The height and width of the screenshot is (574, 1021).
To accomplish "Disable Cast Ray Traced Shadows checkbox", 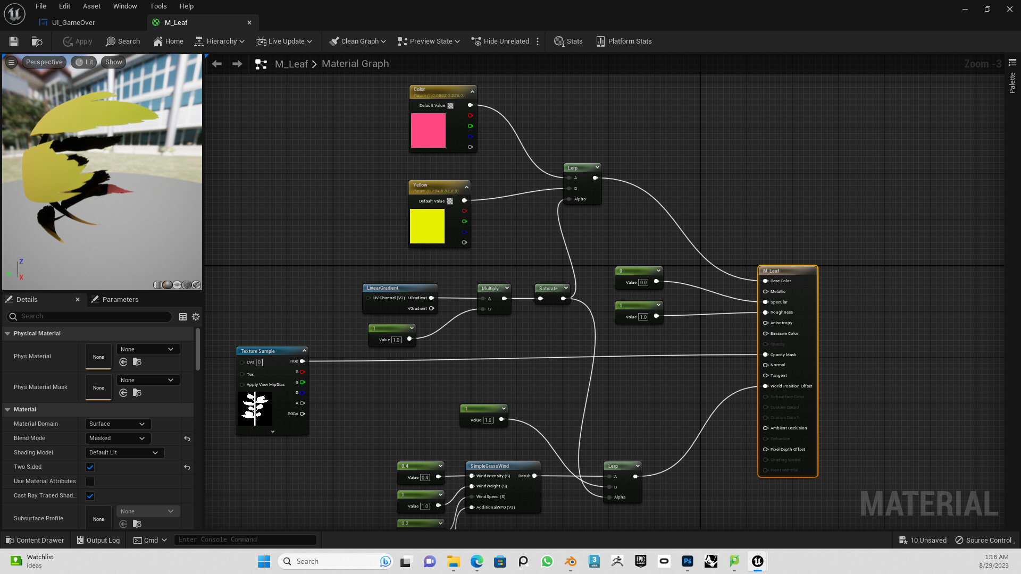I will pyautogui.click(x=90, y=496).
